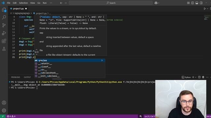Image resolution: width=211 pixels, height=118 pixels.
Task: Open terminal panel more actions ellipsis
Action: 207,77
